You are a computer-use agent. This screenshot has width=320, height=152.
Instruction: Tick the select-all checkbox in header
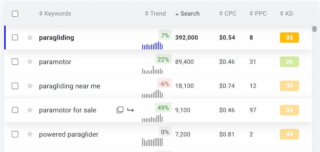click(x=15, y=14)
